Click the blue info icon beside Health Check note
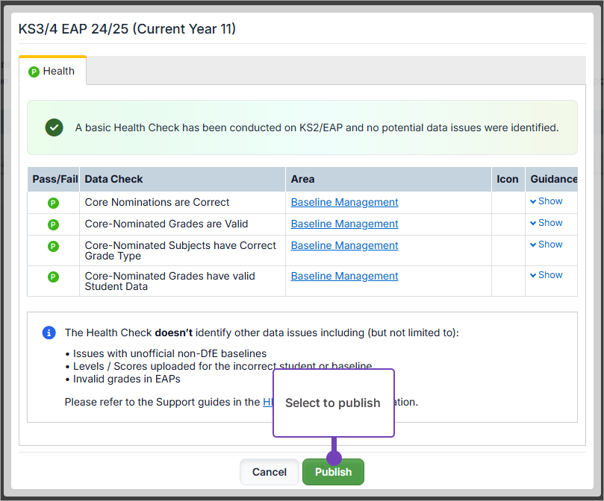The image size is (604, 501). tap(49, 333)
